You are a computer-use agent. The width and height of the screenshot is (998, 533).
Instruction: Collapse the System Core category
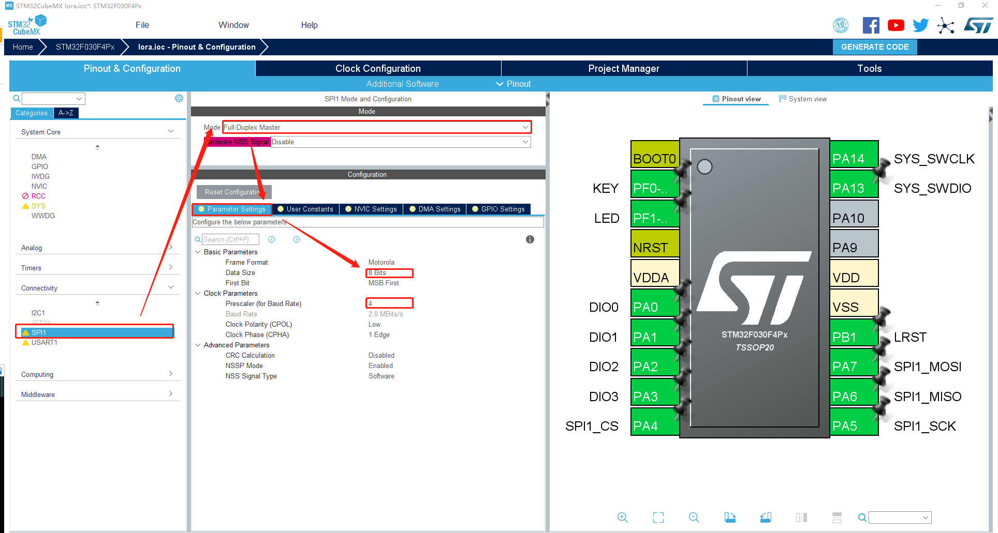click(x=171, y=131)
